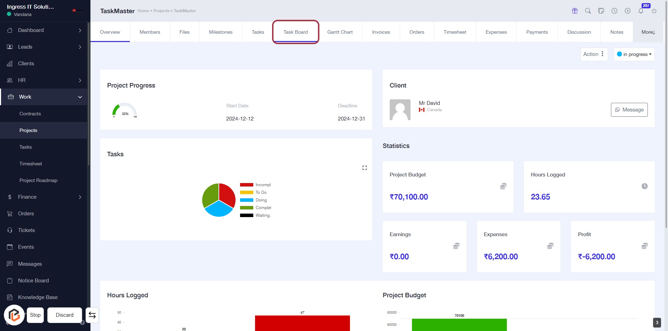Screen dimensions: 668x331
Task: Open notifications bell with 297 badge
Action: tap(641, 11)
